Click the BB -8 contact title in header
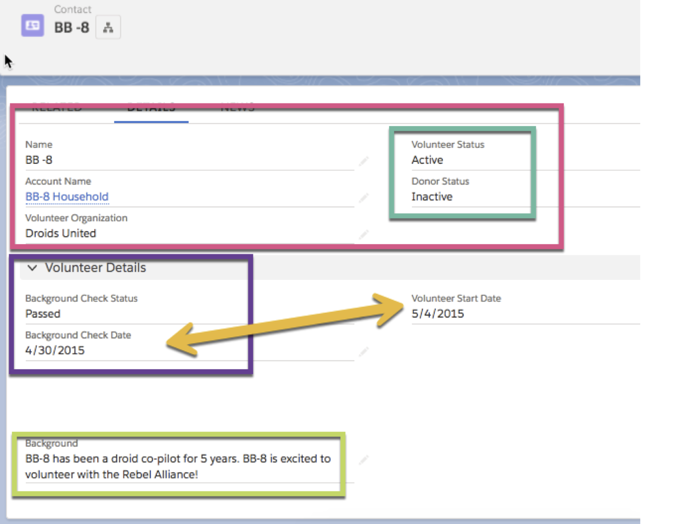 [72, 28]
